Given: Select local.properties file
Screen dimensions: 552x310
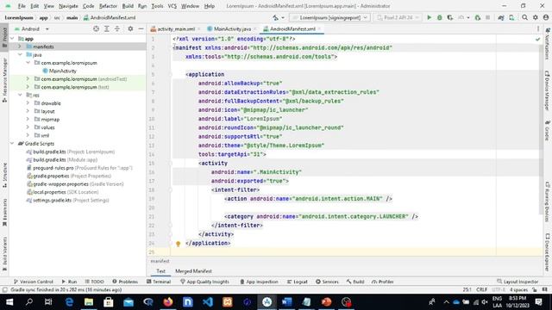Looking at the screenshot, I should [x=49, y=192].
